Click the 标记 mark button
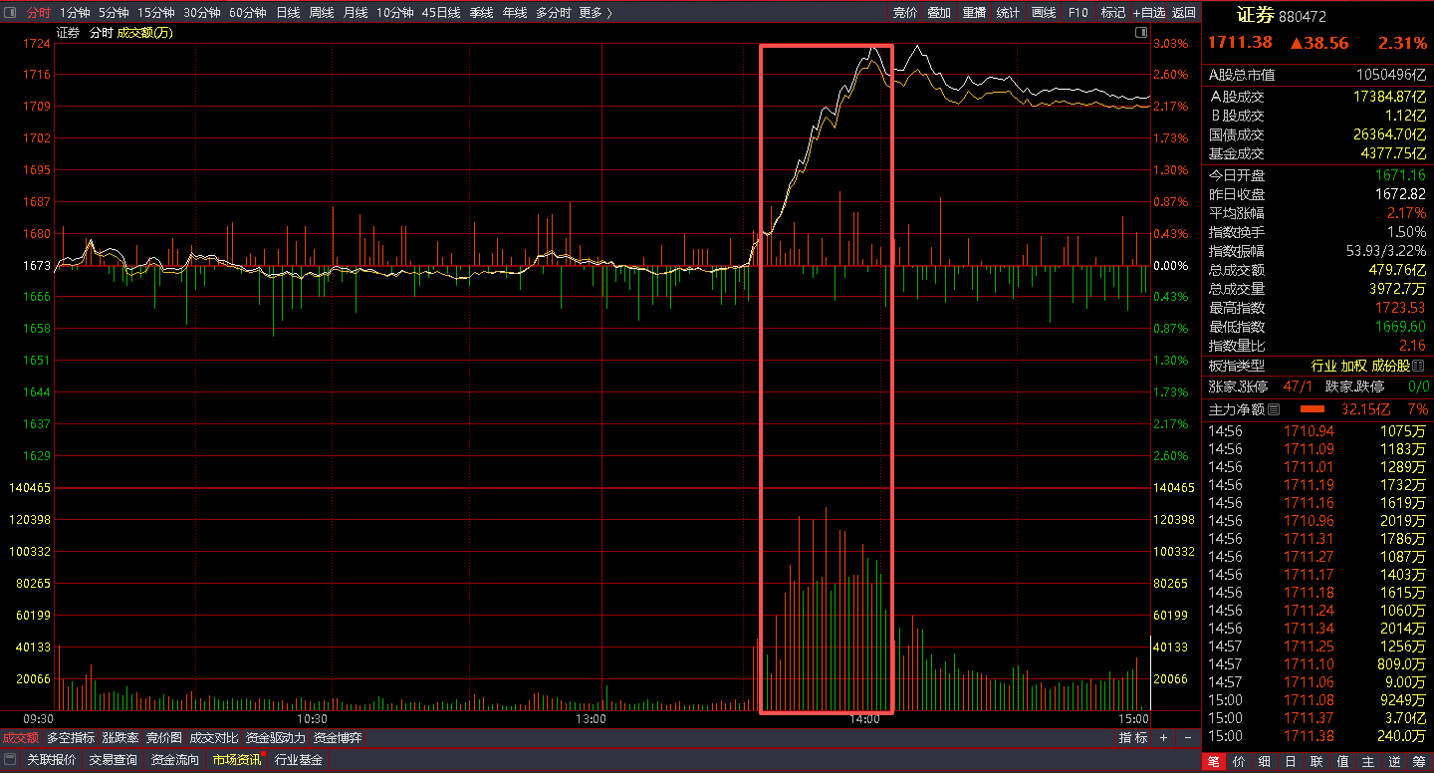Image resolution: width=1434 pixels, height=773 pixels. pyautogui.click(x=1113, y=13)
